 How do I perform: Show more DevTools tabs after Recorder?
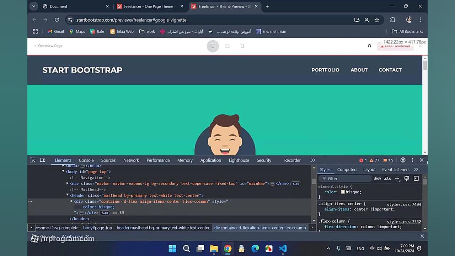[313, 160]
